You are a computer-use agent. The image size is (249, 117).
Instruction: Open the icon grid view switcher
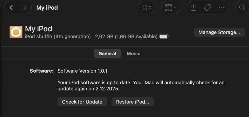click(x=146, y=8)
